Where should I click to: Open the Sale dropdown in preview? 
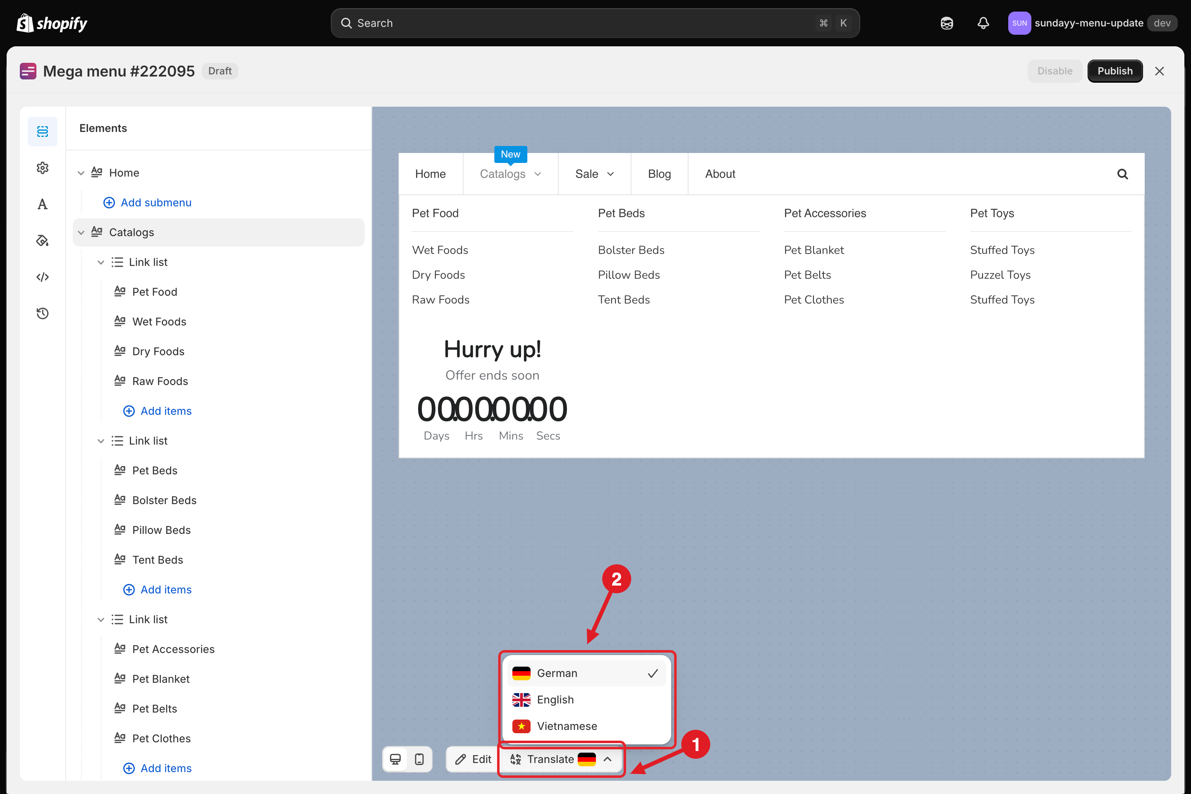pos(595,174)
